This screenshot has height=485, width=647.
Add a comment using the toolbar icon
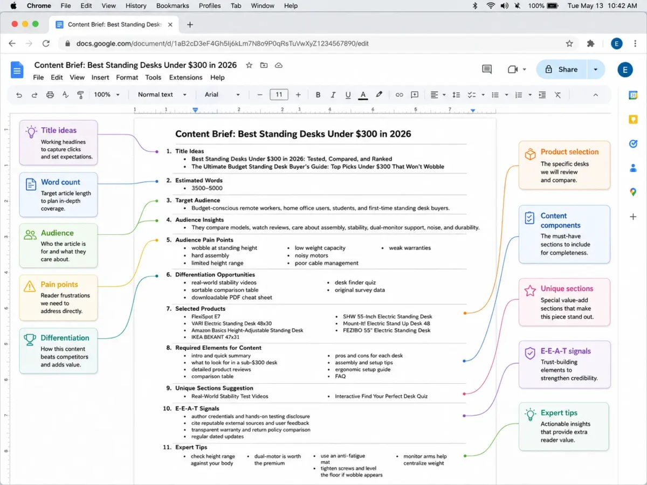415,95
